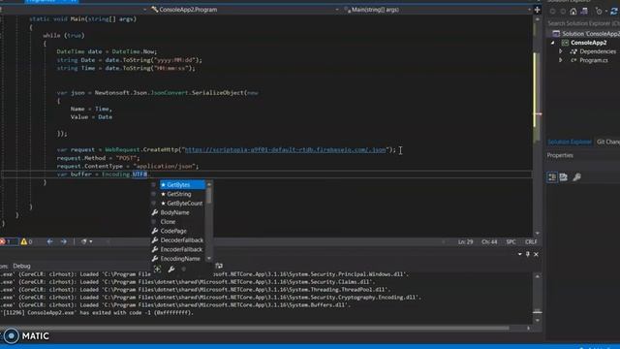Select EncodingName property suggestion
Viewport: 620px width, 349px height.
(x=180, y=259)
